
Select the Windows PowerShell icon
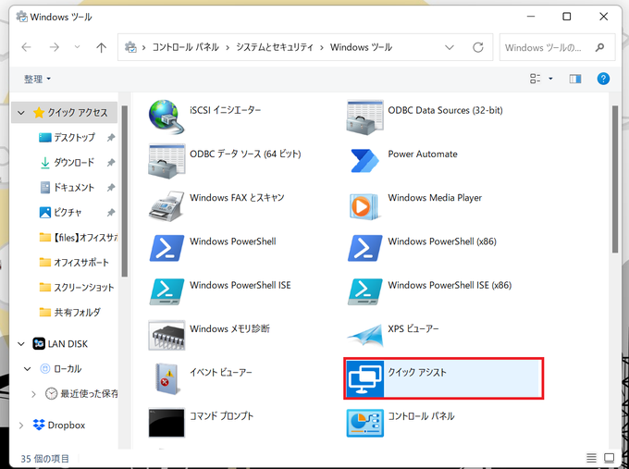point(166,248)
